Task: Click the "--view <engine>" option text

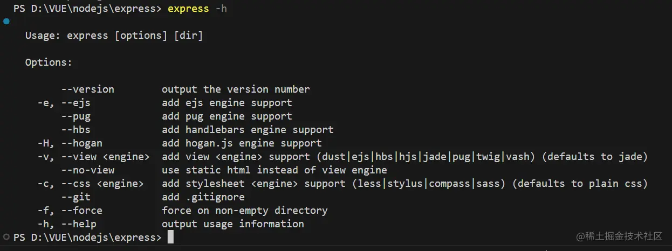Action: 105,157
